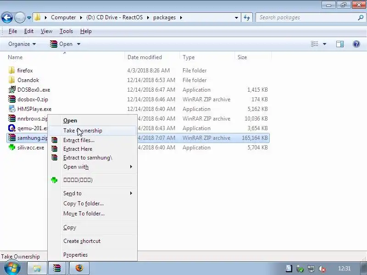The image size is (367, 275).
Task: Click the search magnifier icon
Action: click(x=361, y=17)
